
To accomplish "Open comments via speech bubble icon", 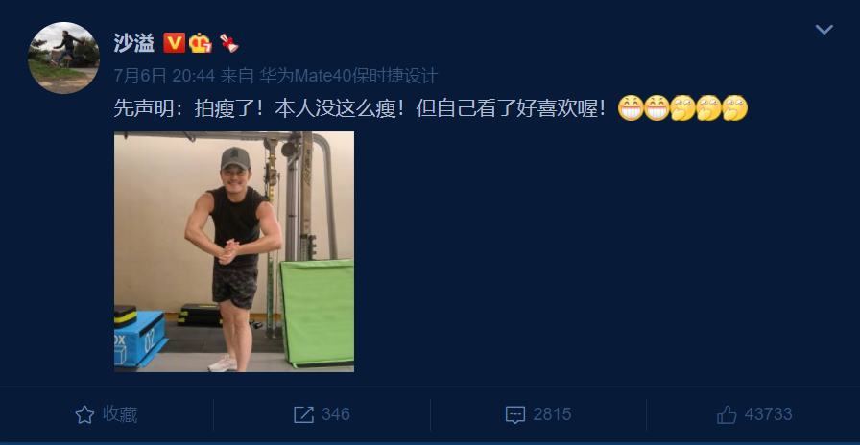I will (x=515, y=415).
